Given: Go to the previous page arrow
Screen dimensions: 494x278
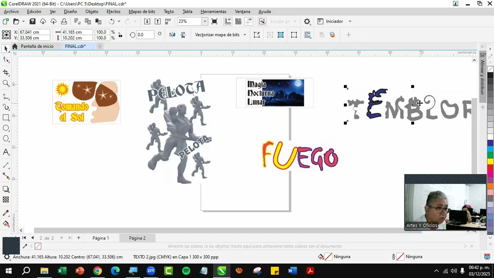Looking at the screenshot, I should pyautogui.click(x=32, y=238).
